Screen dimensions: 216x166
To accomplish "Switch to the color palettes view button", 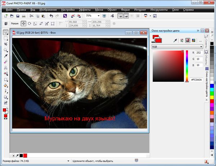I will click(193, 40).
